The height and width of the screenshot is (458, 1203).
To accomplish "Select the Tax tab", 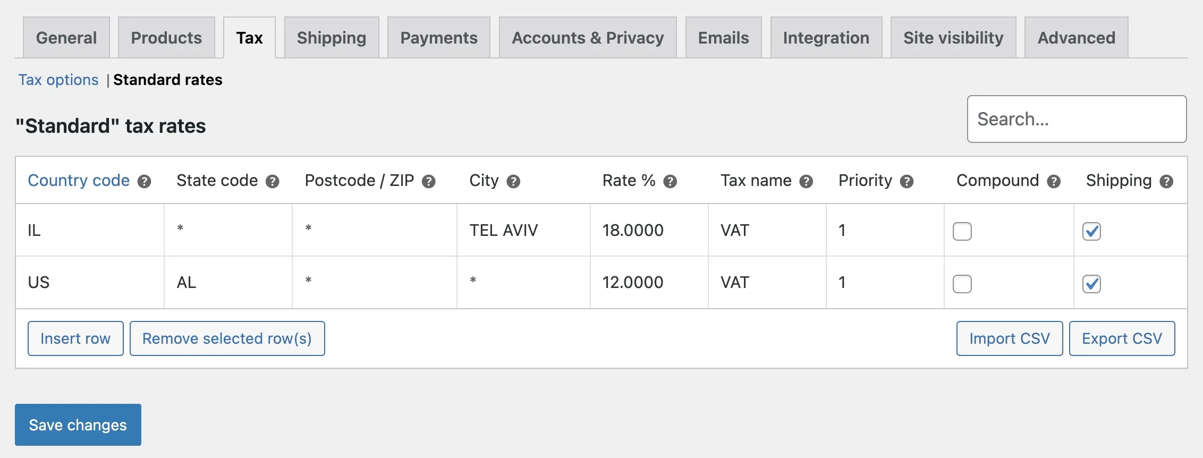I will point(249,38).
